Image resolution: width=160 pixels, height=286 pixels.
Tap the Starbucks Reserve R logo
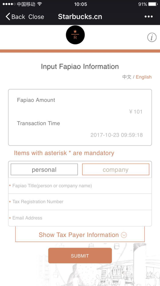(75, 35)
